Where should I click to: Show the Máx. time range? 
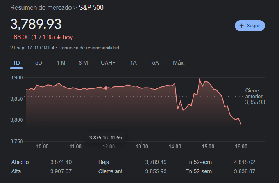coord(179,63)
